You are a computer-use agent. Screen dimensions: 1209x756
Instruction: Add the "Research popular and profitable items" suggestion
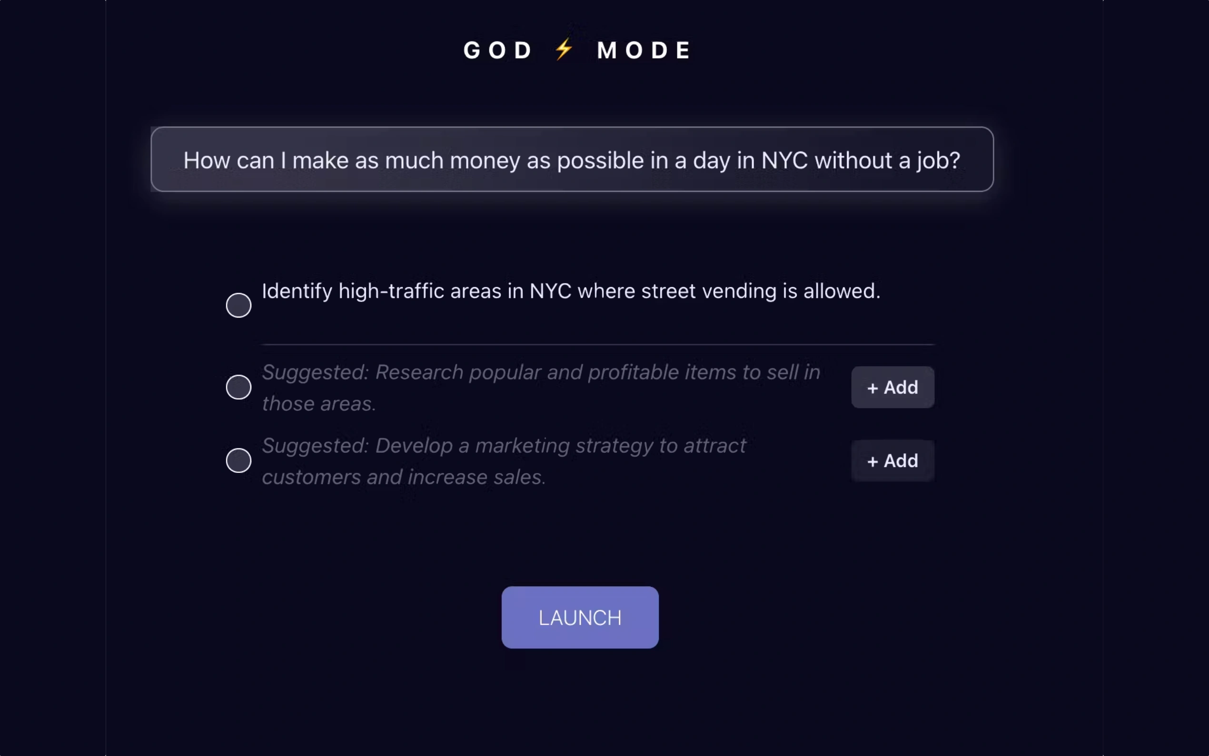click(892, 388)
